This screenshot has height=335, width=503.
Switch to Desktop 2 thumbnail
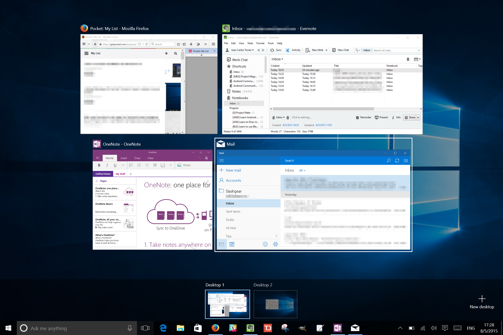pos(275,304)
